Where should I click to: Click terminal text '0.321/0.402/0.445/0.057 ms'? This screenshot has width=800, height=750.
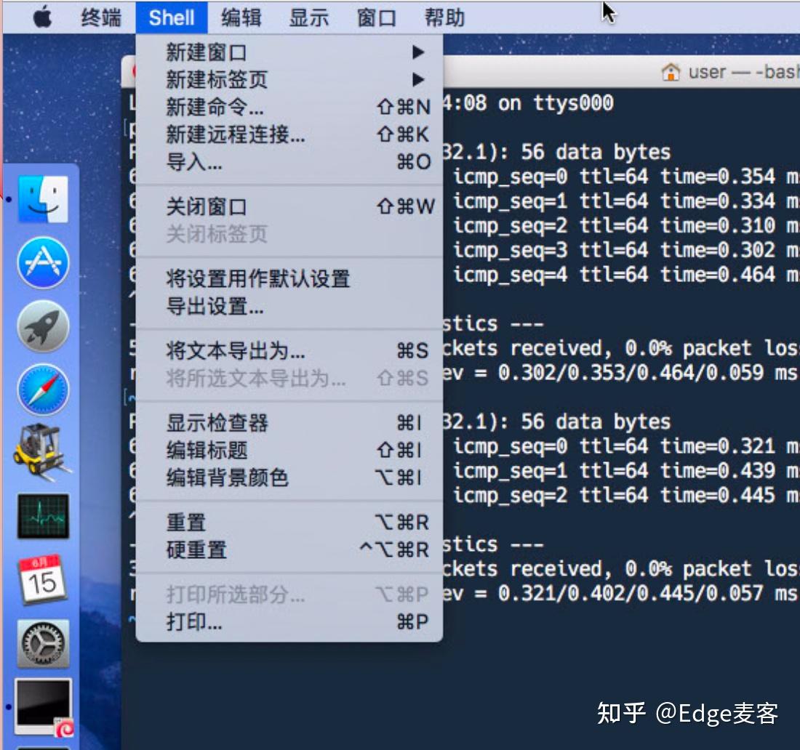[x=647, y=594]
